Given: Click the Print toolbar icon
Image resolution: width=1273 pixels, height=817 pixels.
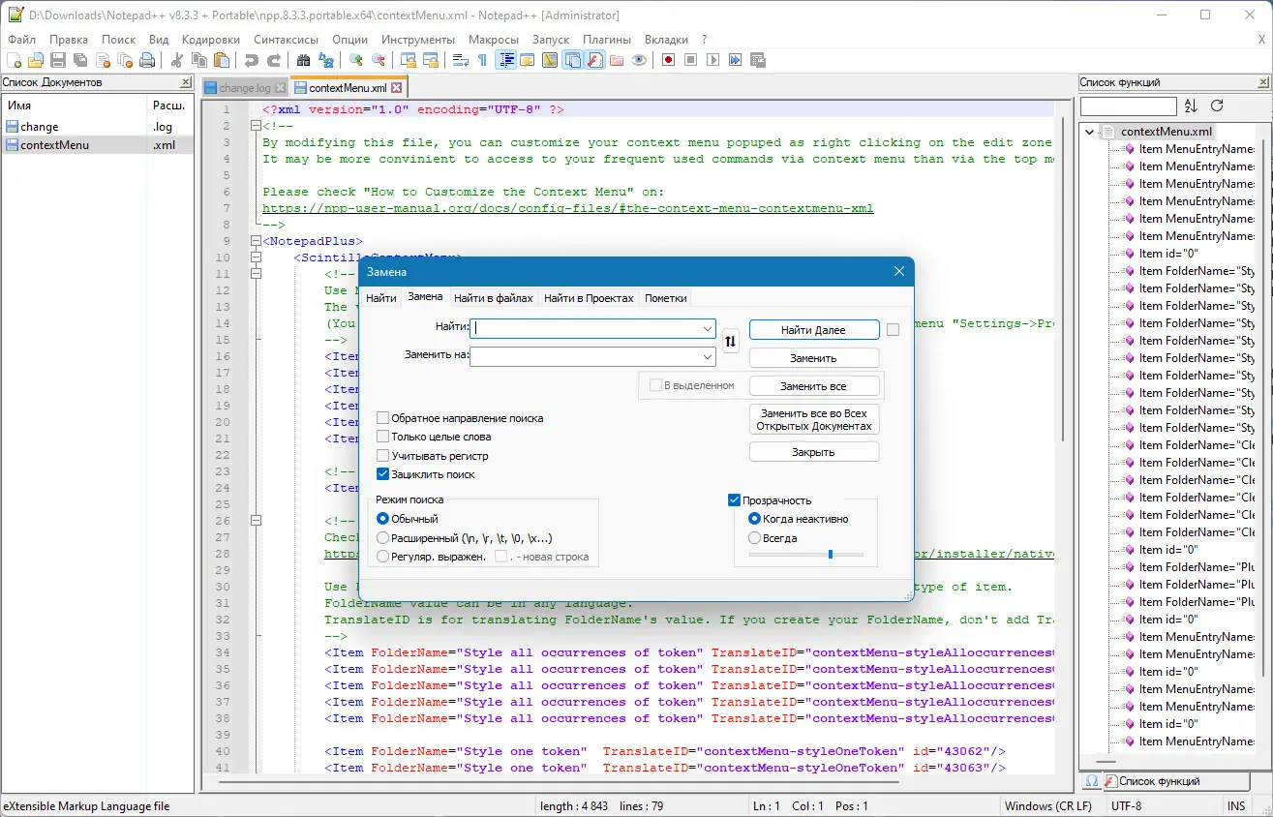Looking at the screenshot, I should click(x=147, y=60).
